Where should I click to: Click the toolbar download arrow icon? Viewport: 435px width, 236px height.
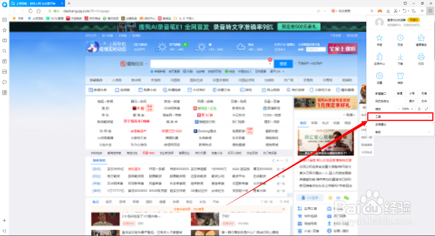click(388, 11)
